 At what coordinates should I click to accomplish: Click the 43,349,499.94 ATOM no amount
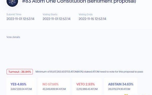pyautogui.click(x=54, y=89)
